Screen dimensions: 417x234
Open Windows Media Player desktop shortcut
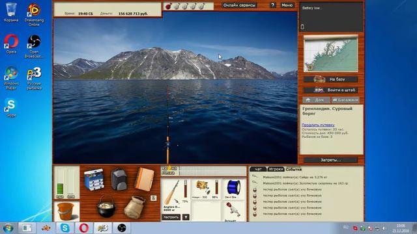point(11,78)
